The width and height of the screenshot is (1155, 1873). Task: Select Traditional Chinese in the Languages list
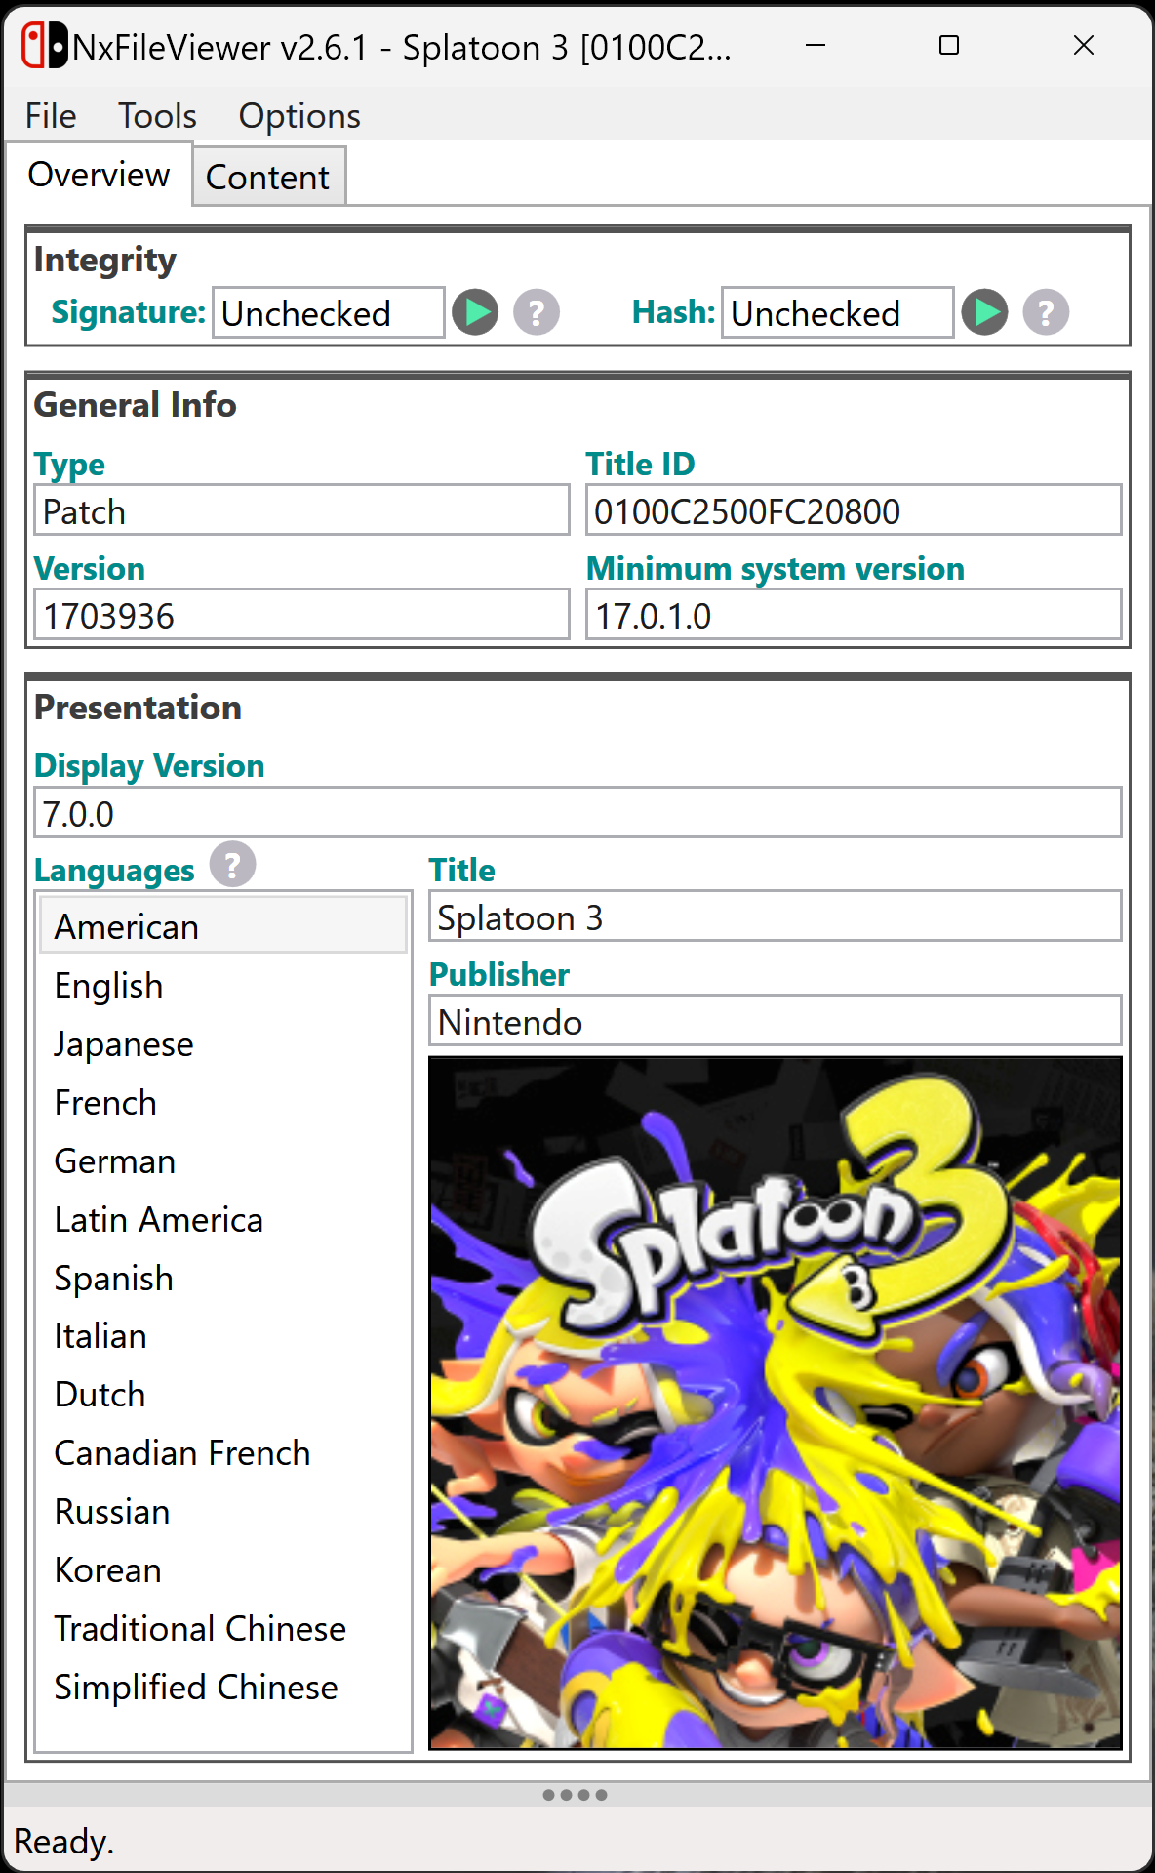pos(223,1628)
